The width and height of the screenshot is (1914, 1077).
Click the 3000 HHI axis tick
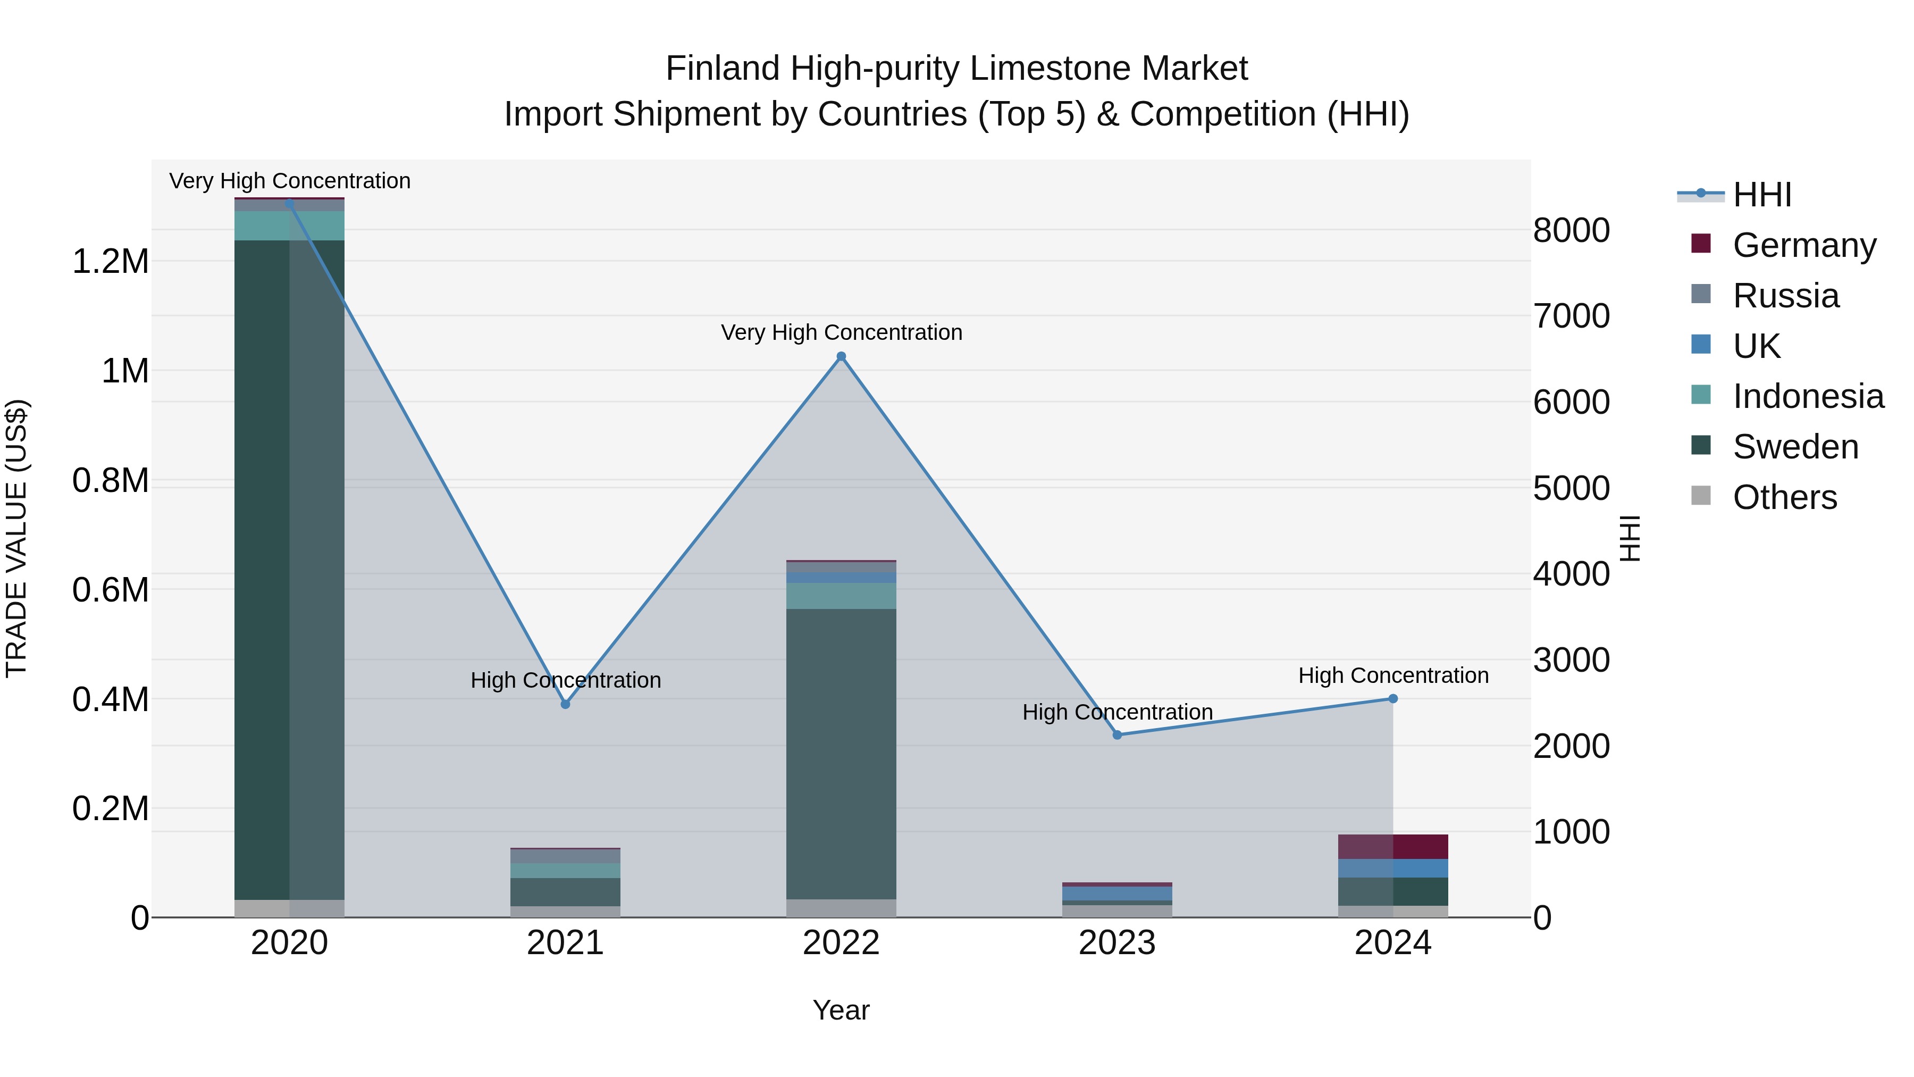point(1572,660)
